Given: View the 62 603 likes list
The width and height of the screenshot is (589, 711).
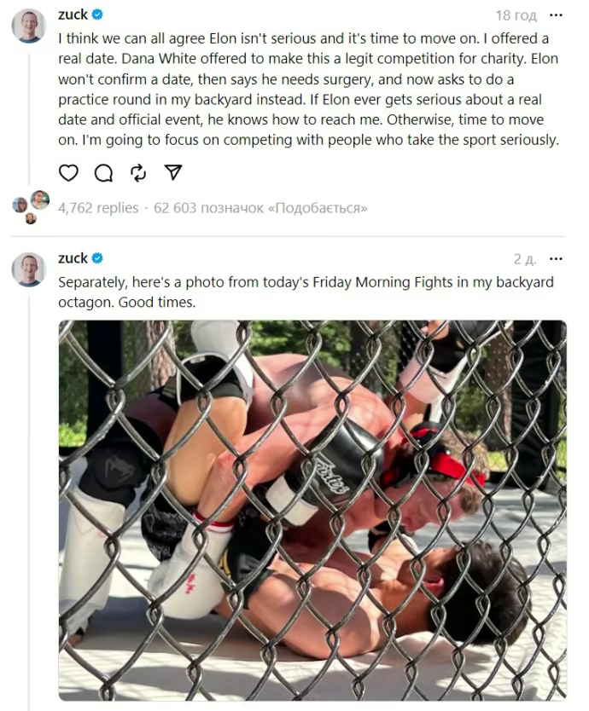Looking at the screenshot, I should point(260,208).
